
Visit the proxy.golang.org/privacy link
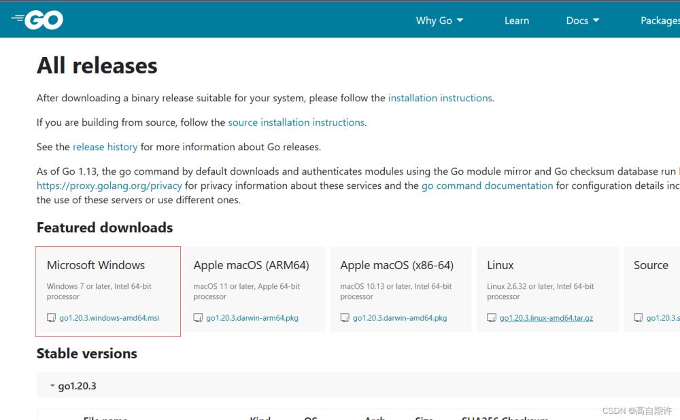109,186
